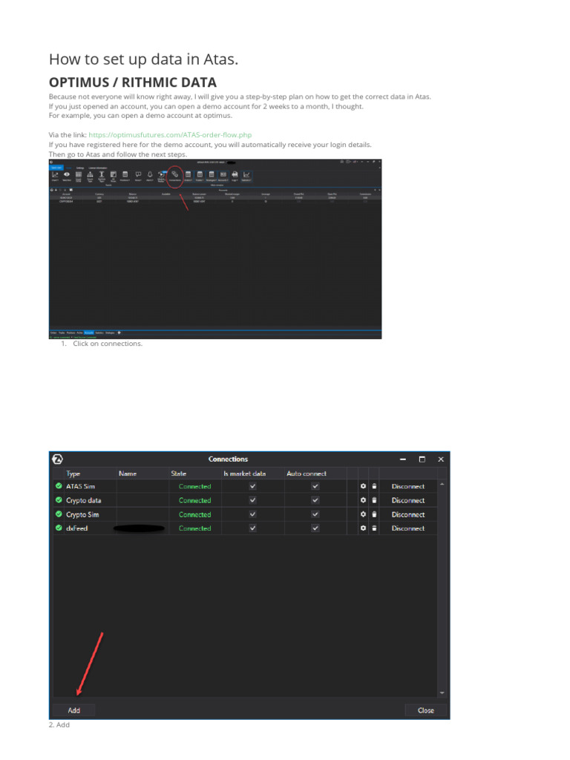Click the Add button in Connections window
Image resolution: width=570 pixels, height=760 pixels.
(74, 710)
